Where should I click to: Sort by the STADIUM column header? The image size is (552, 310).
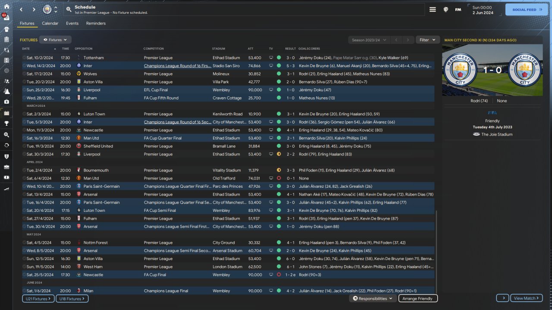coord(219,49)
